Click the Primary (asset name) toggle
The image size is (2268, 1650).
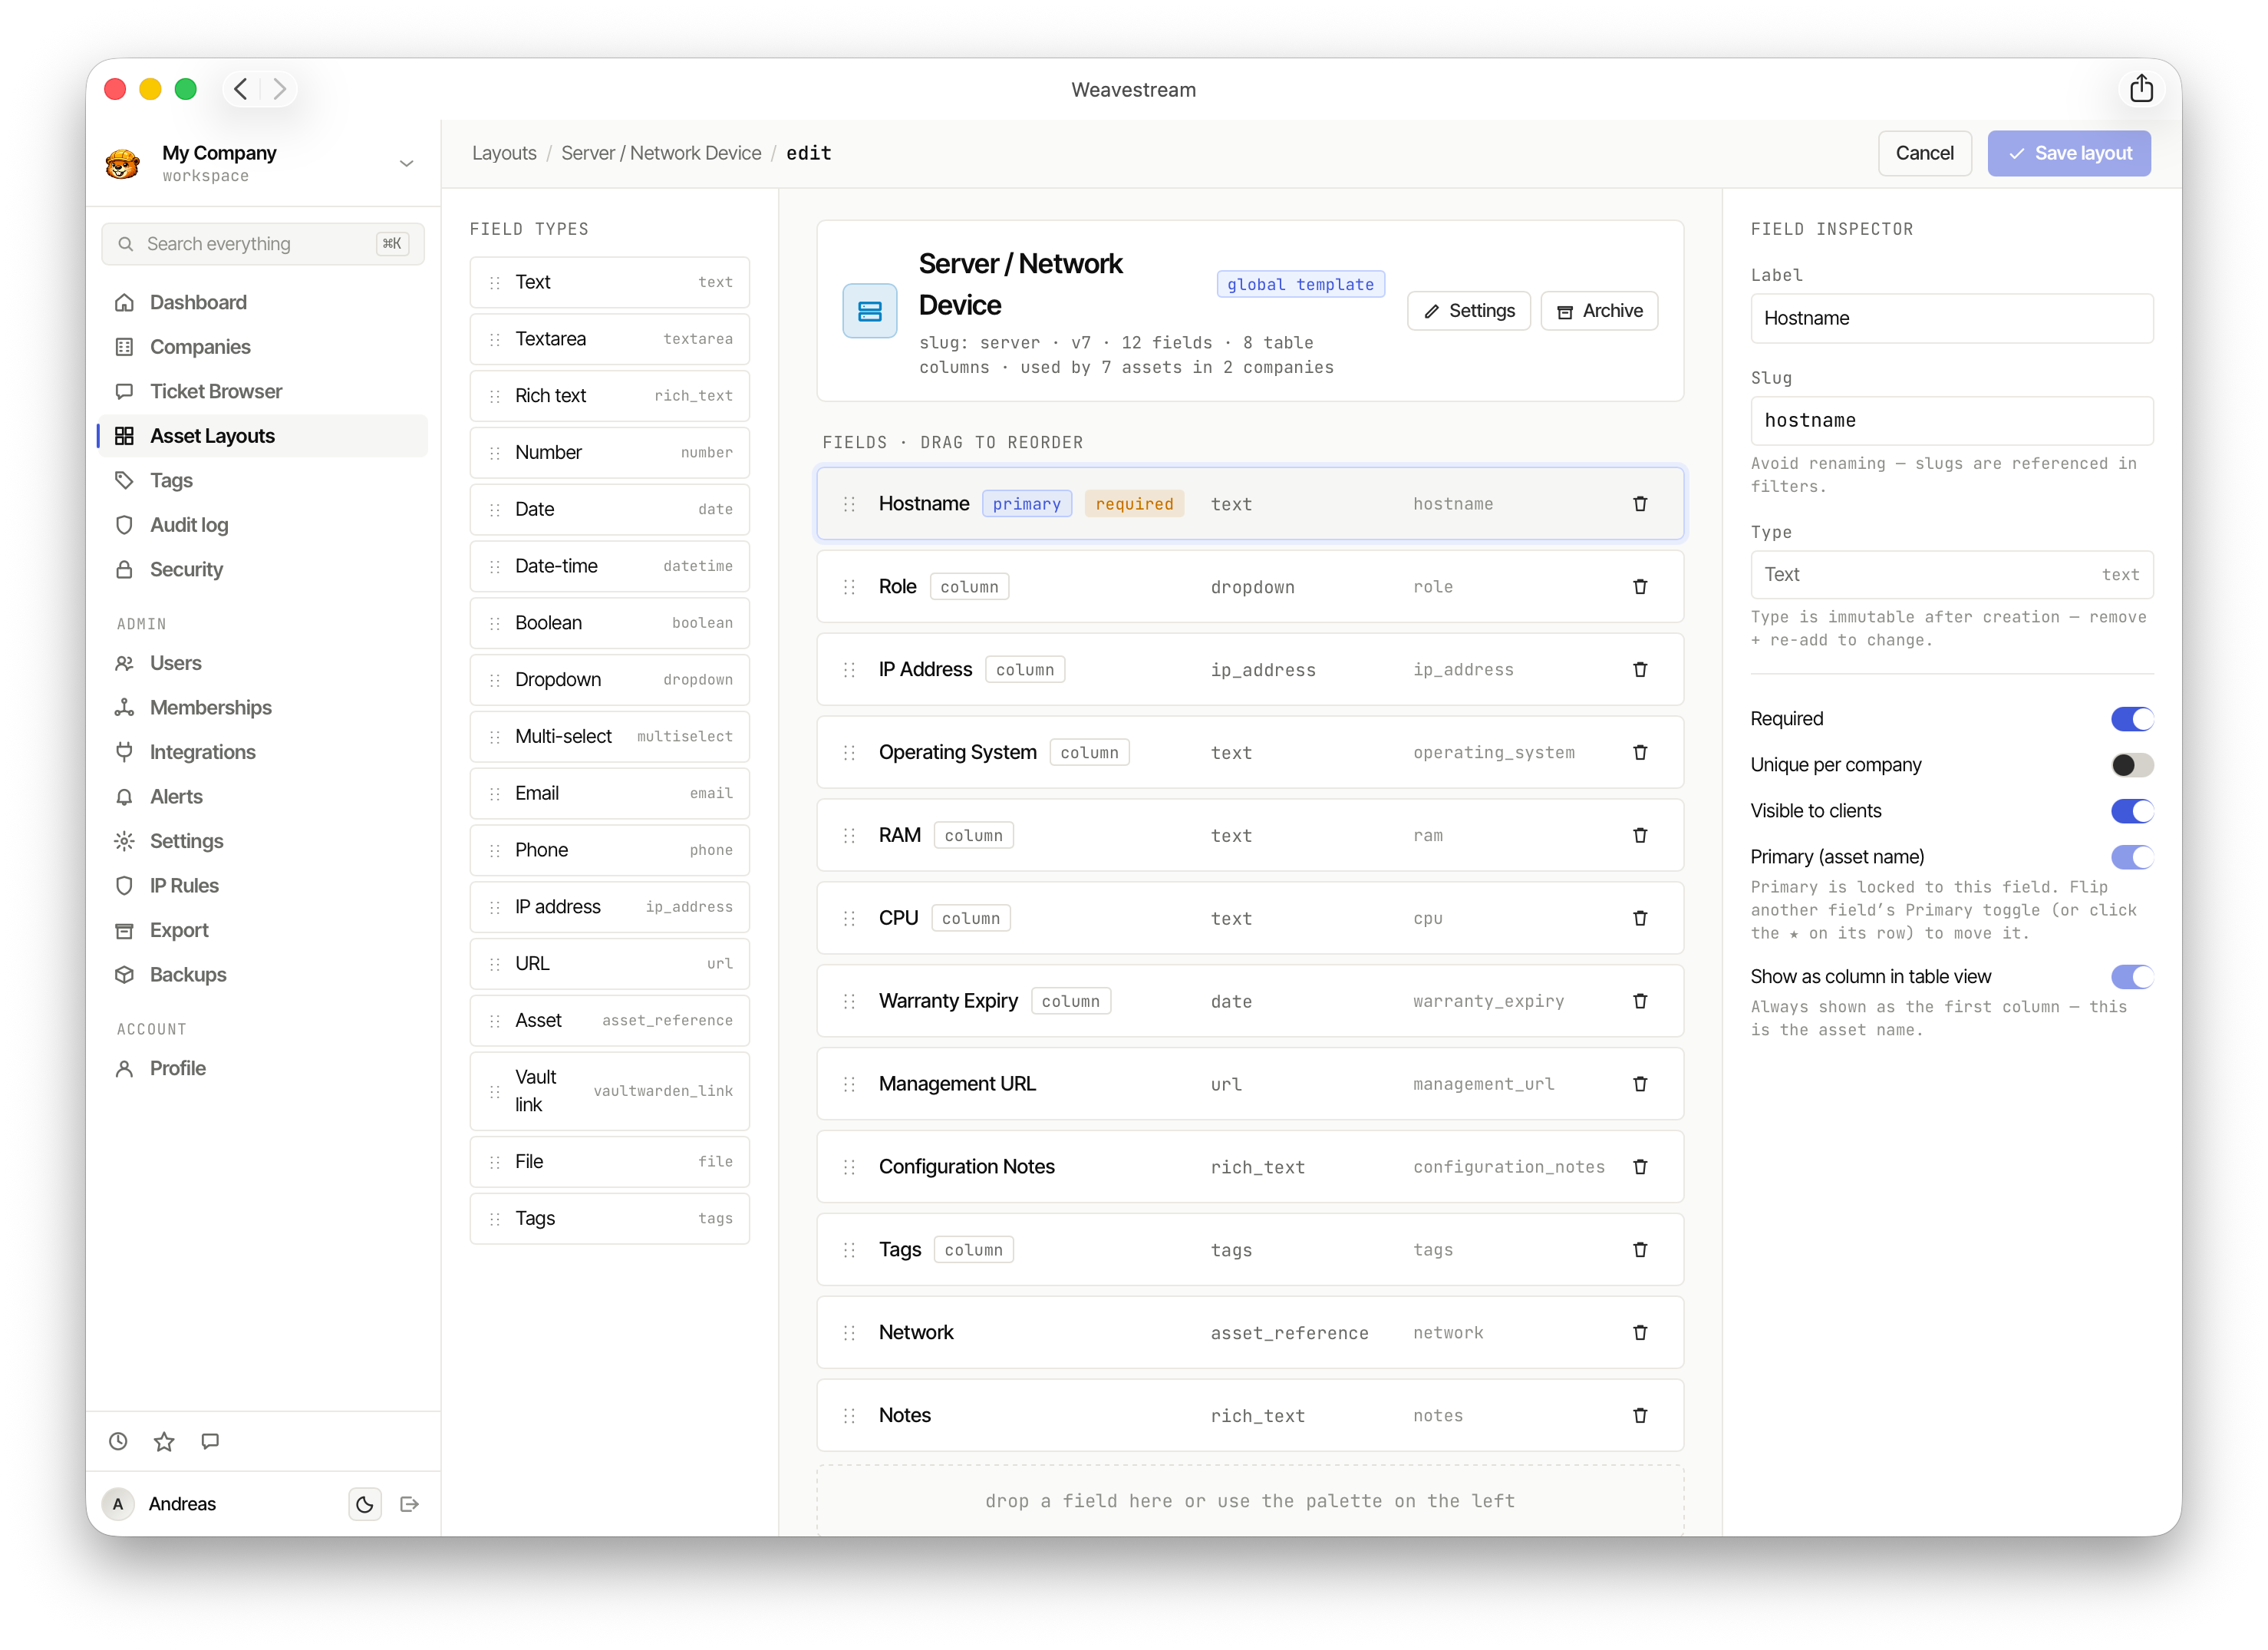[2131, 857]
